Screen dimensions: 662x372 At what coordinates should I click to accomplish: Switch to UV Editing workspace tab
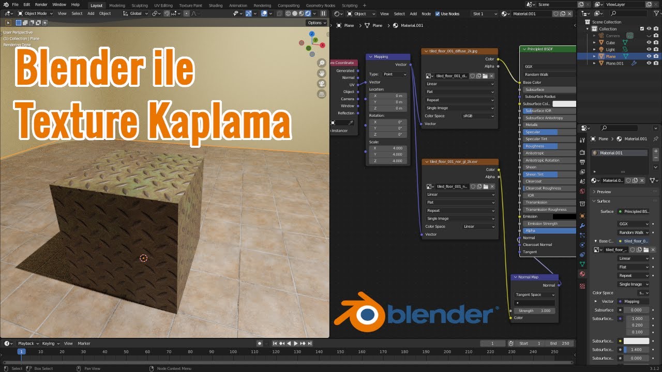point(163,5)
